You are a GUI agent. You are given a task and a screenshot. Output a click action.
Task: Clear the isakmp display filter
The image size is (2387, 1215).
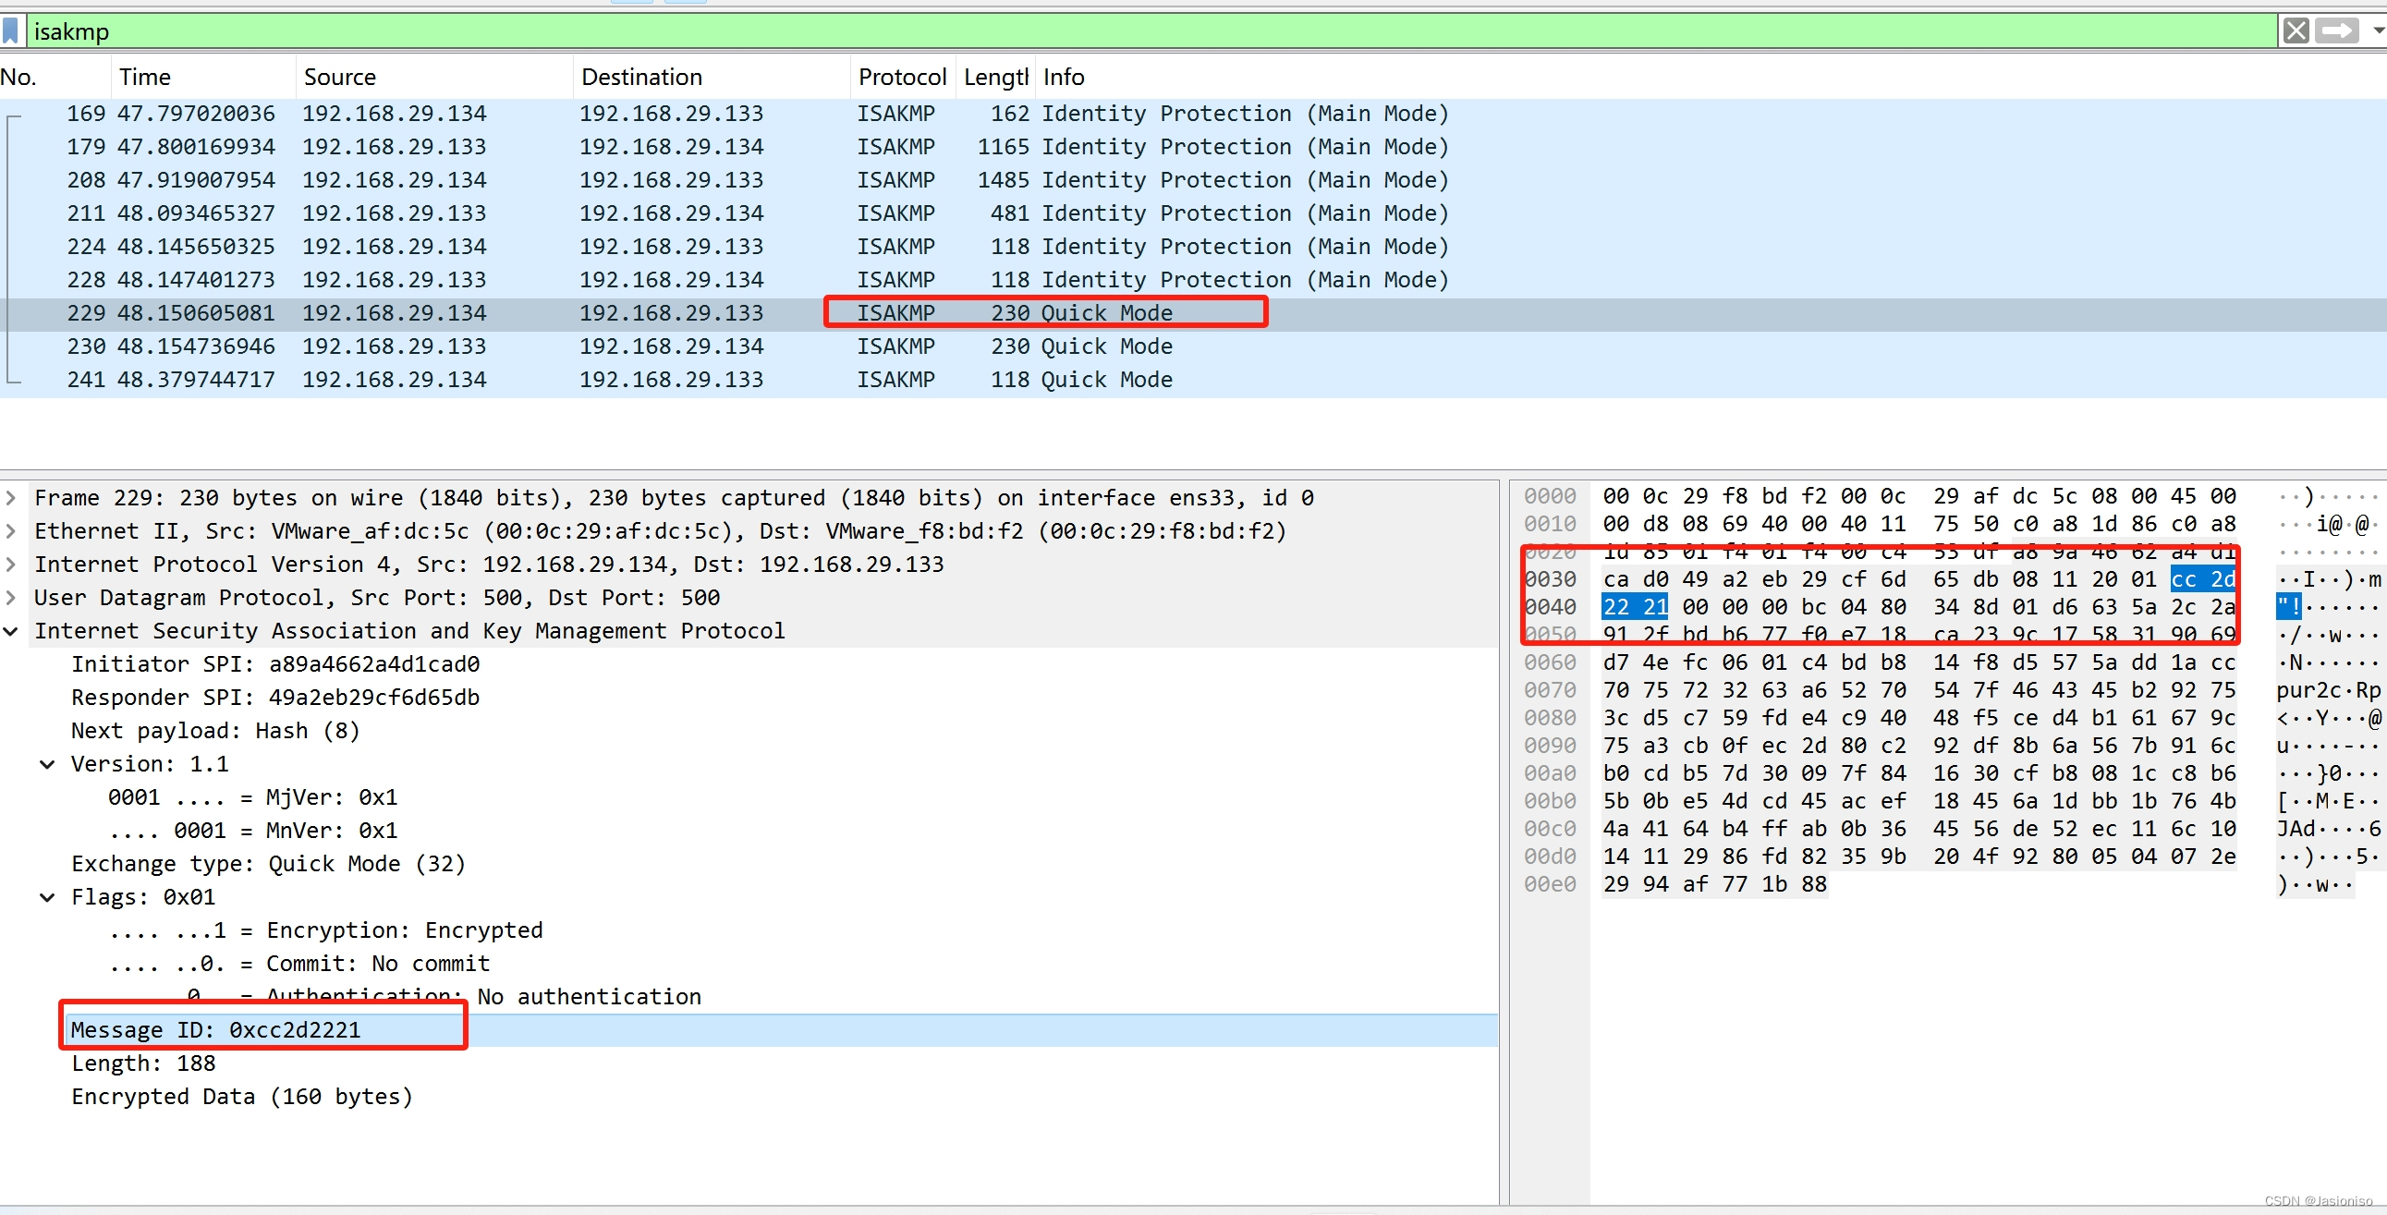click(x=2296, y=30)
